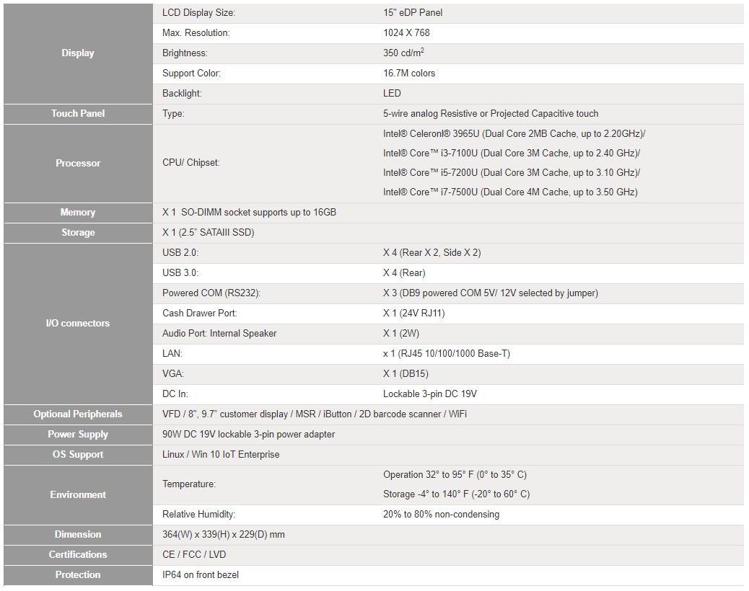Image resolution: width=749 pixels, height=591 pixels.
Task: Select the Linux / Win 10 IoT Enterprise text
Action: [221, 455]
